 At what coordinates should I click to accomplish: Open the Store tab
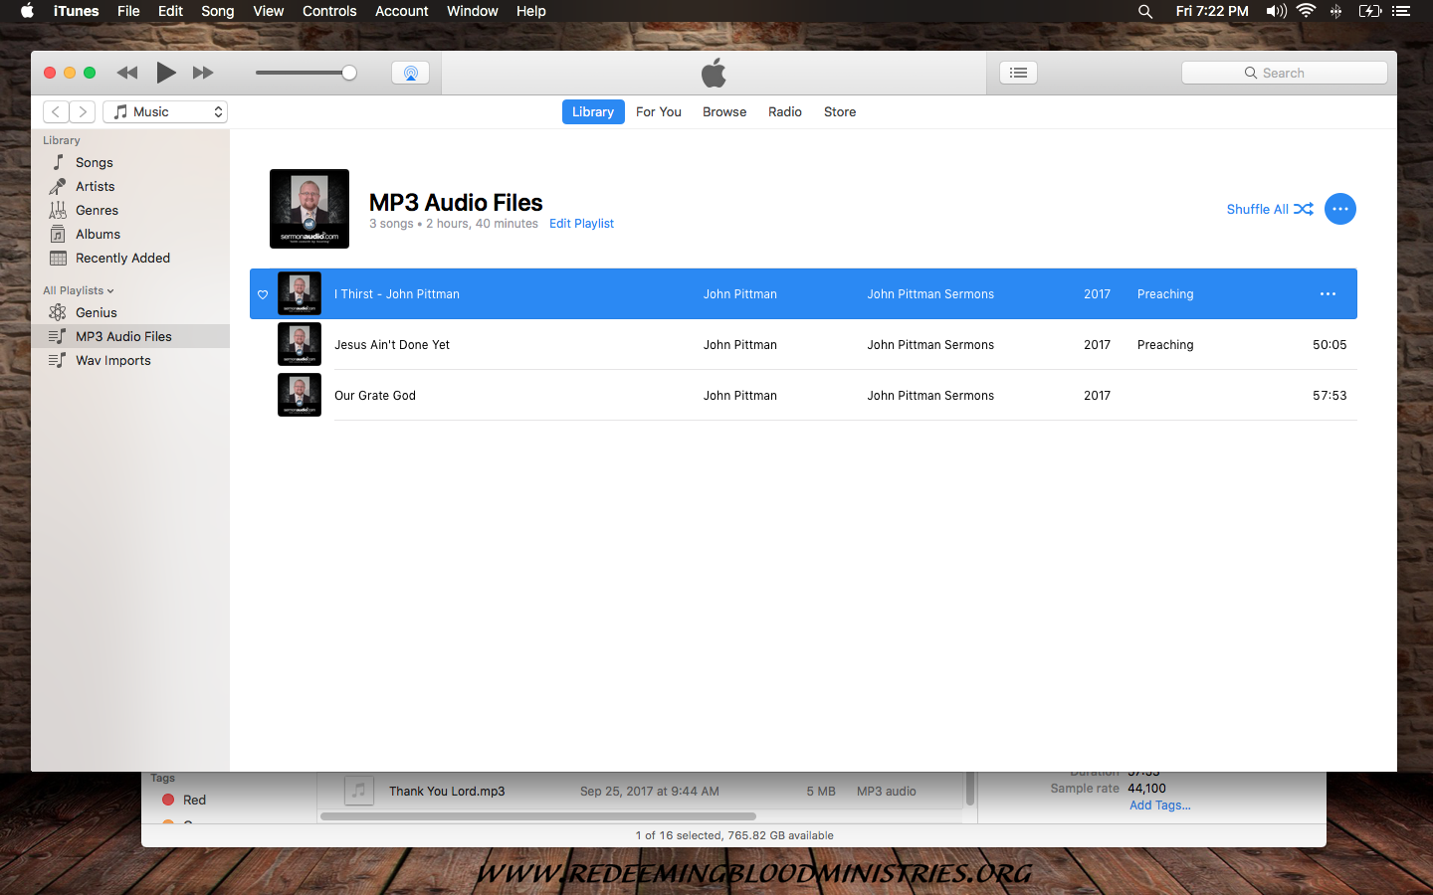[840, 112]
